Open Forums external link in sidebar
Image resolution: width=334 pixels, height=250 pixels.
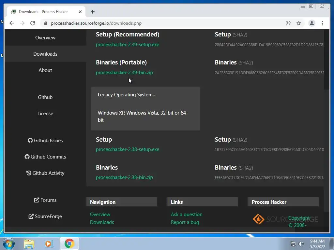pyautogui.click(x=45, y=200)
